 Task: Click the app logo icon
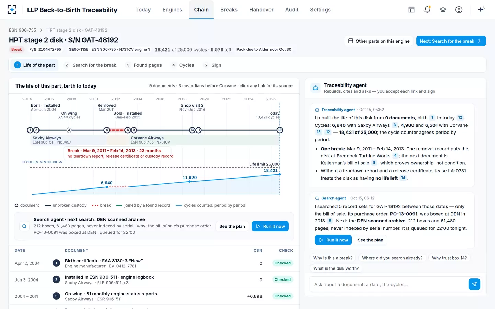click(x=12, y=10)
